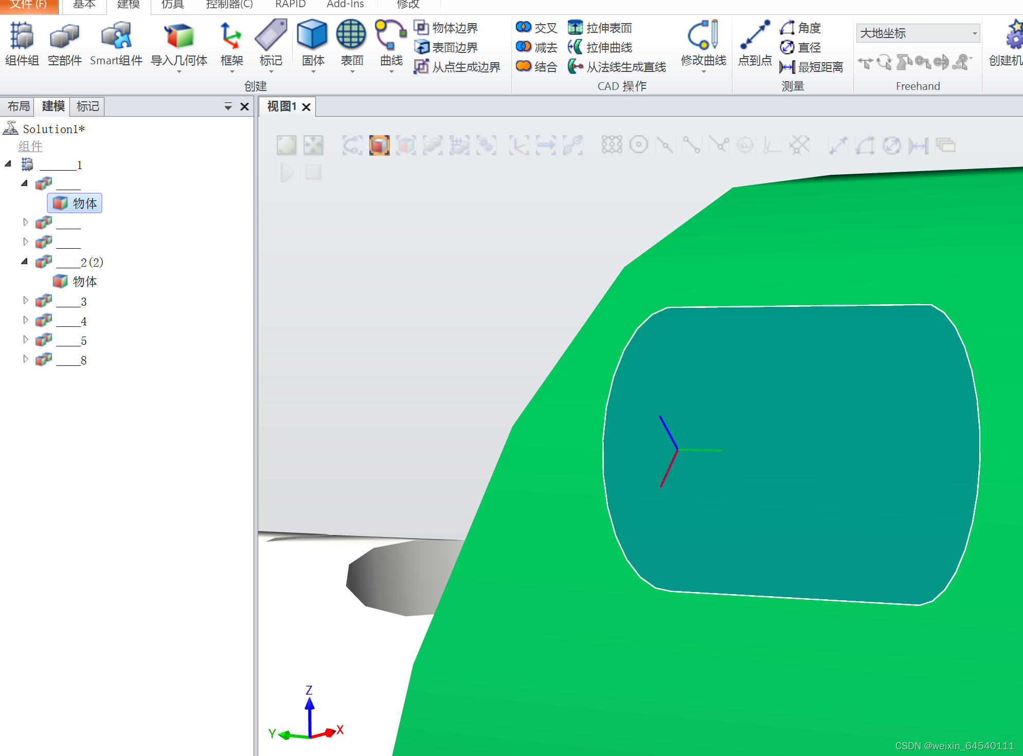Image resolution: width=1023 pixels, height=756 pixels.
Task: Click the 空部件 empty part icon
Action: [64, 36]
